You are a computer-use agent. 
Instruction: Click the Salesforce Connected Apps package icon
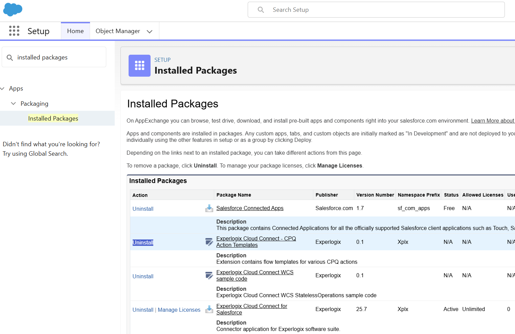pos(209,208)
